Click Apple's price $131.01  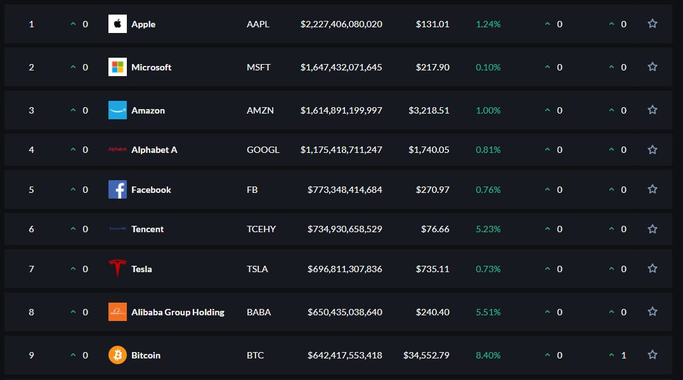pyautogui.click(x=432, y=24)
